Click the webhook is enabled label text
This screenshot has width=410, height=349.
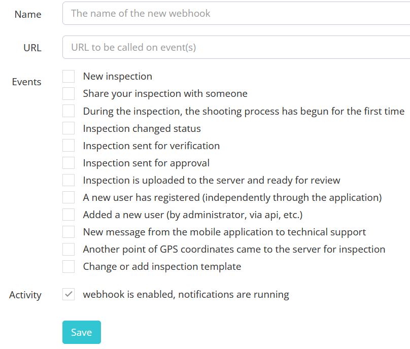(186, 294)
